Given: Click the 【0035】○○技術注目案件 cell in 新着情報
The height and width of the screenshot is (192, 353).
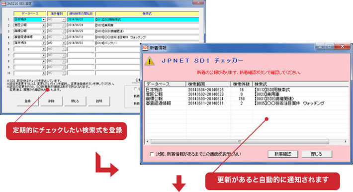Looking at the screenshot, I should click(x=289, y=103).
